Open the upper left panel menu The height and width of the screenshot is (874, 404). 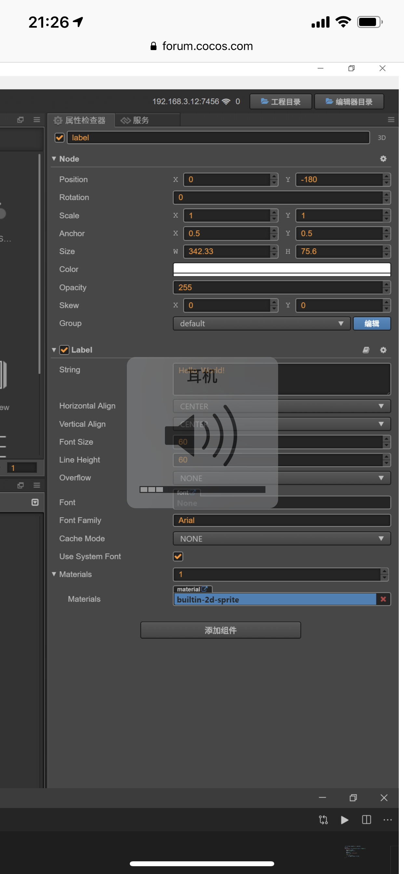point(37,120)
